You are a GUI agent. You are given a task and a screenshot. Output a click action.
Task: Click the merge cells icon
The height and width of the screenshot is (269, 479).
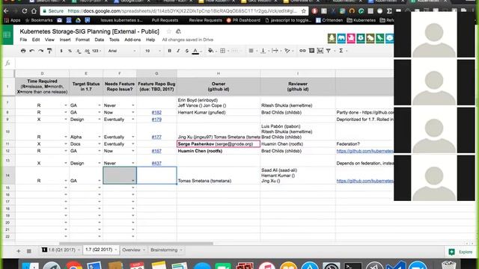[x=234, y=51]
